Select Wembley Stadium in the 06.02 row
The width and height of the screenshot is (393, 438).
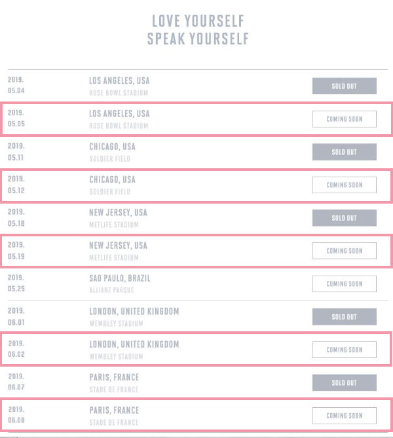115,357
